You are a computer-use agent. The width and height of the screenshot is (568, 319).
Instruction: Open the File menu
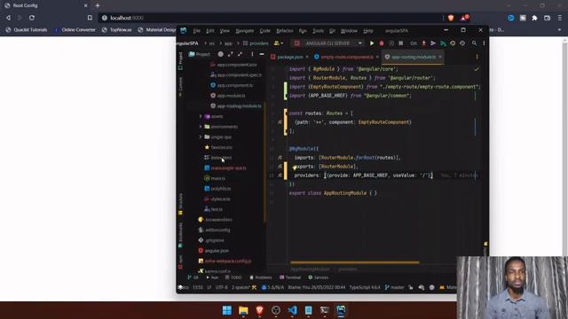pyautogui.click(x=197, y=31)
